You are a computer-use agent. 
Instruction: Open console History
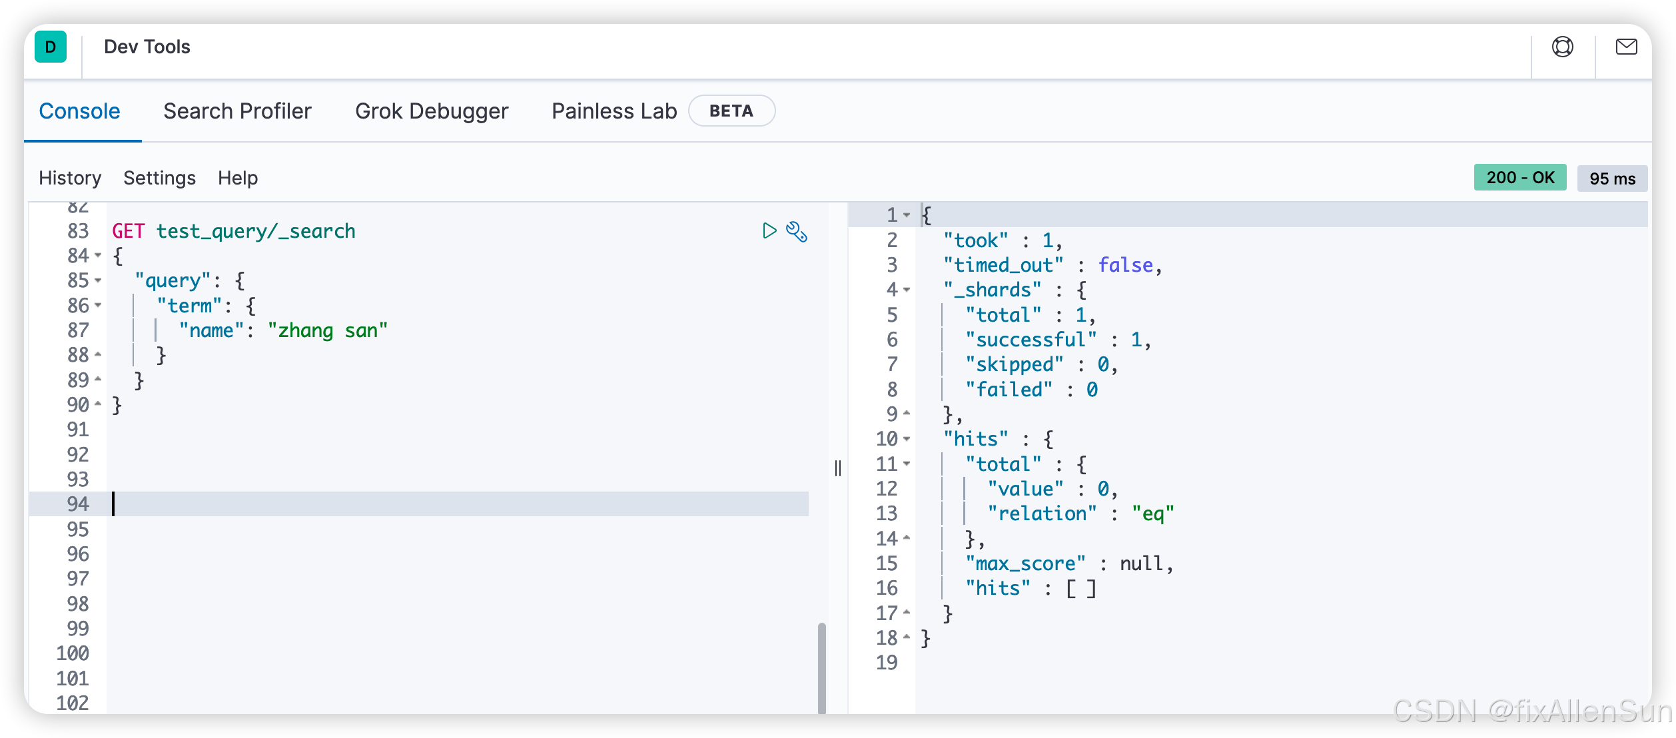(x=70, y=178)
